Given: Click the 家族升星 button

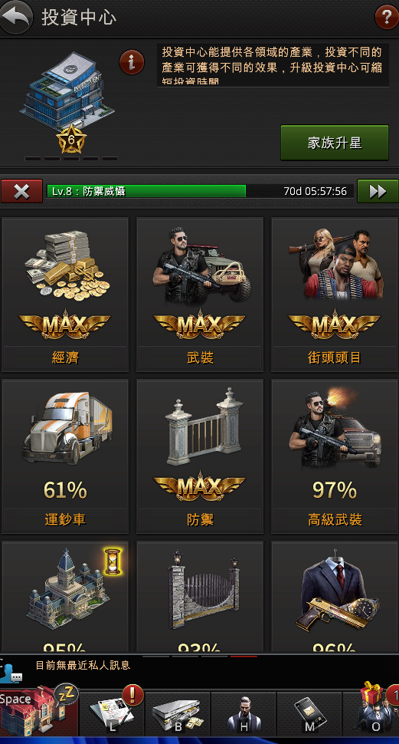Looking at the screenshot, I should pos(335,143).
